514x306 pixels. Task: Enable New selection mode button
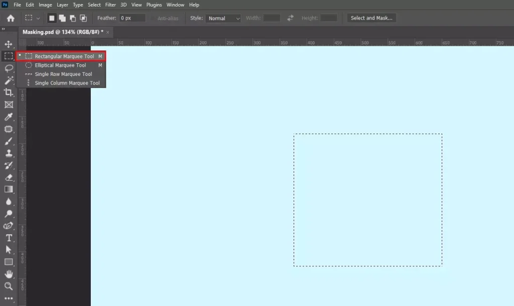coord(51,18)
